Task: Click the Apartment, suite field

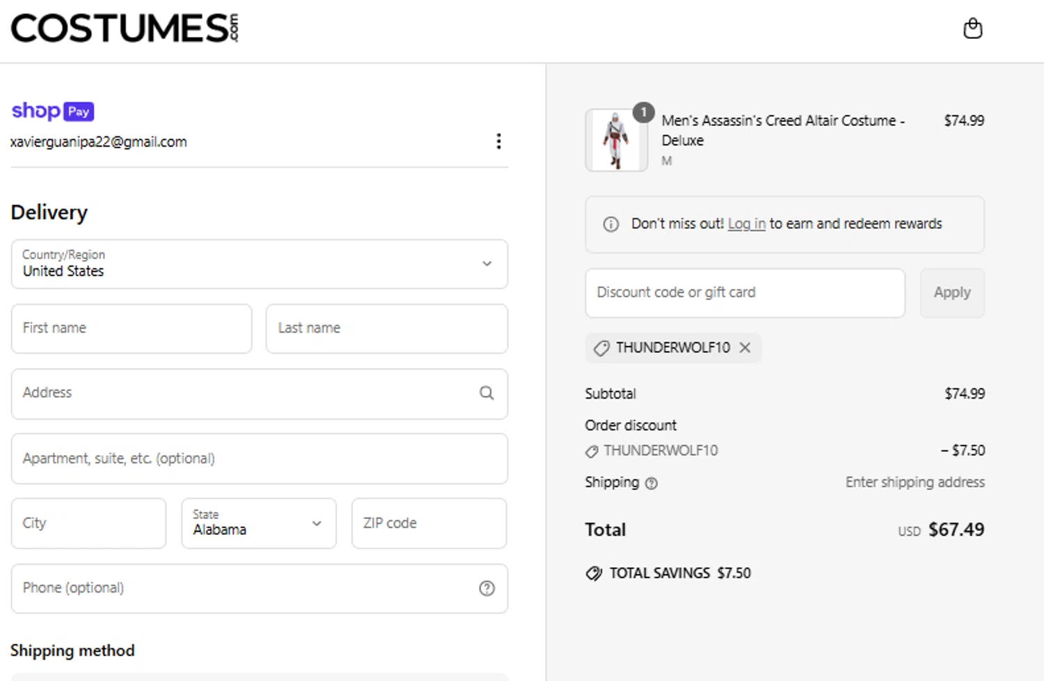Action: pos(260,459)
